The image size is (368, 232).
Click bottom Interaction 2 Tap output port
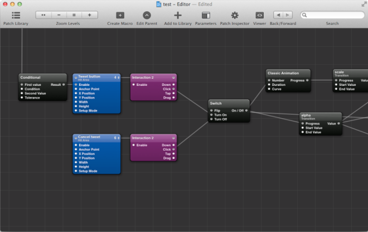[x=173, y=154]
